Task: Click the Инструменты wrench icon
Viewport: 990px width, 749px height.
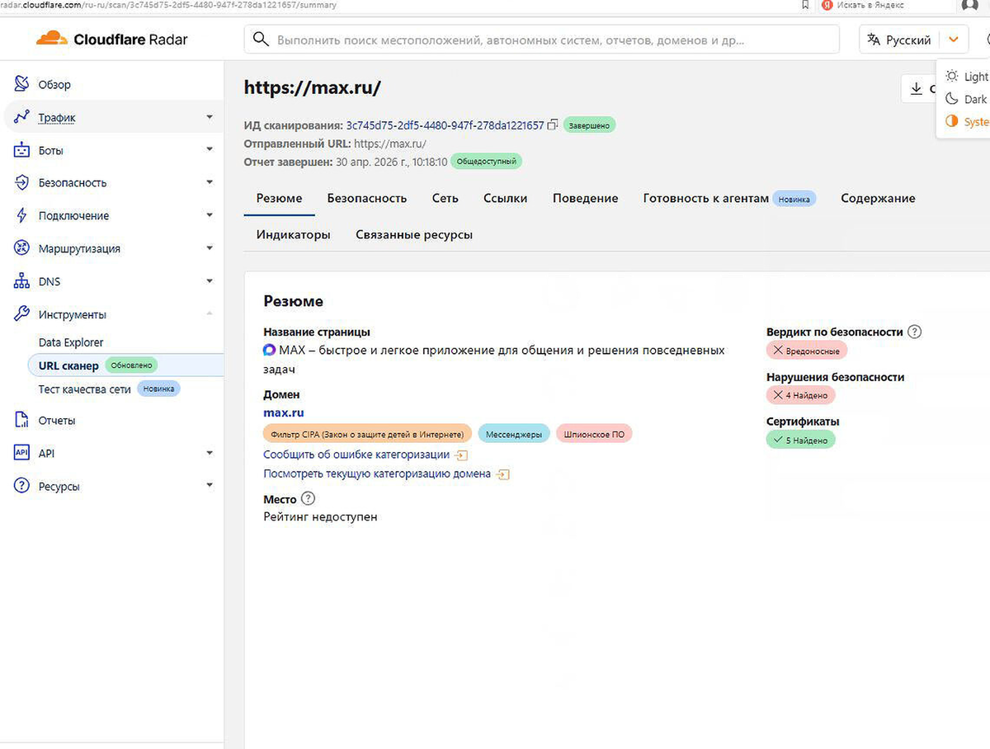Action: (22, 314)
